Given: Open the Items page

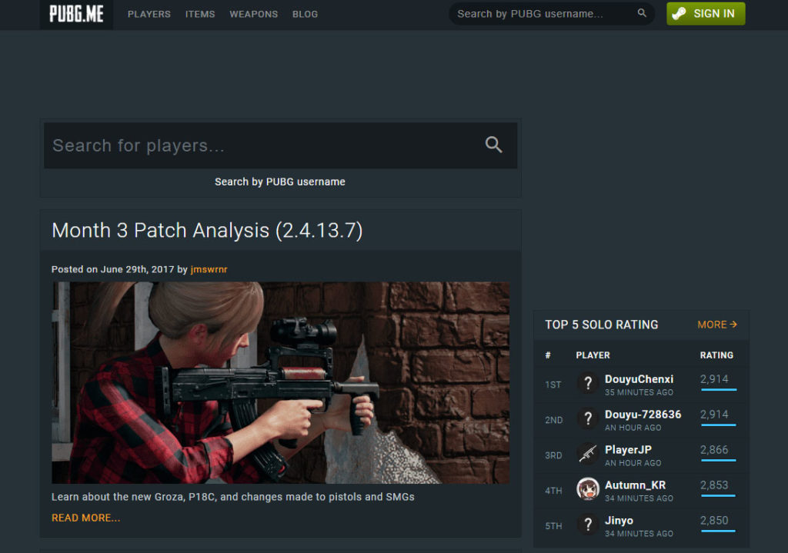Looking at the screenshot, I should (x=200, y=14).
